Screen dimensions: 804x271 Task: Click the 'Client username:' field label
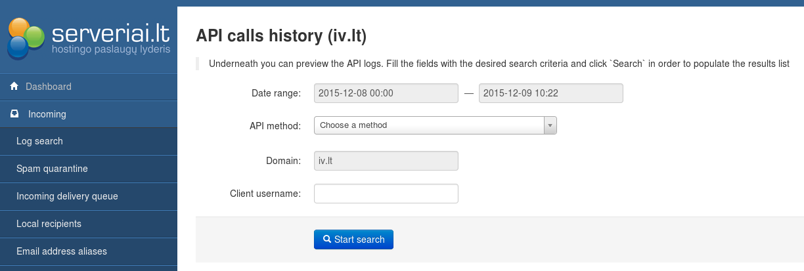tap(265, 194)
